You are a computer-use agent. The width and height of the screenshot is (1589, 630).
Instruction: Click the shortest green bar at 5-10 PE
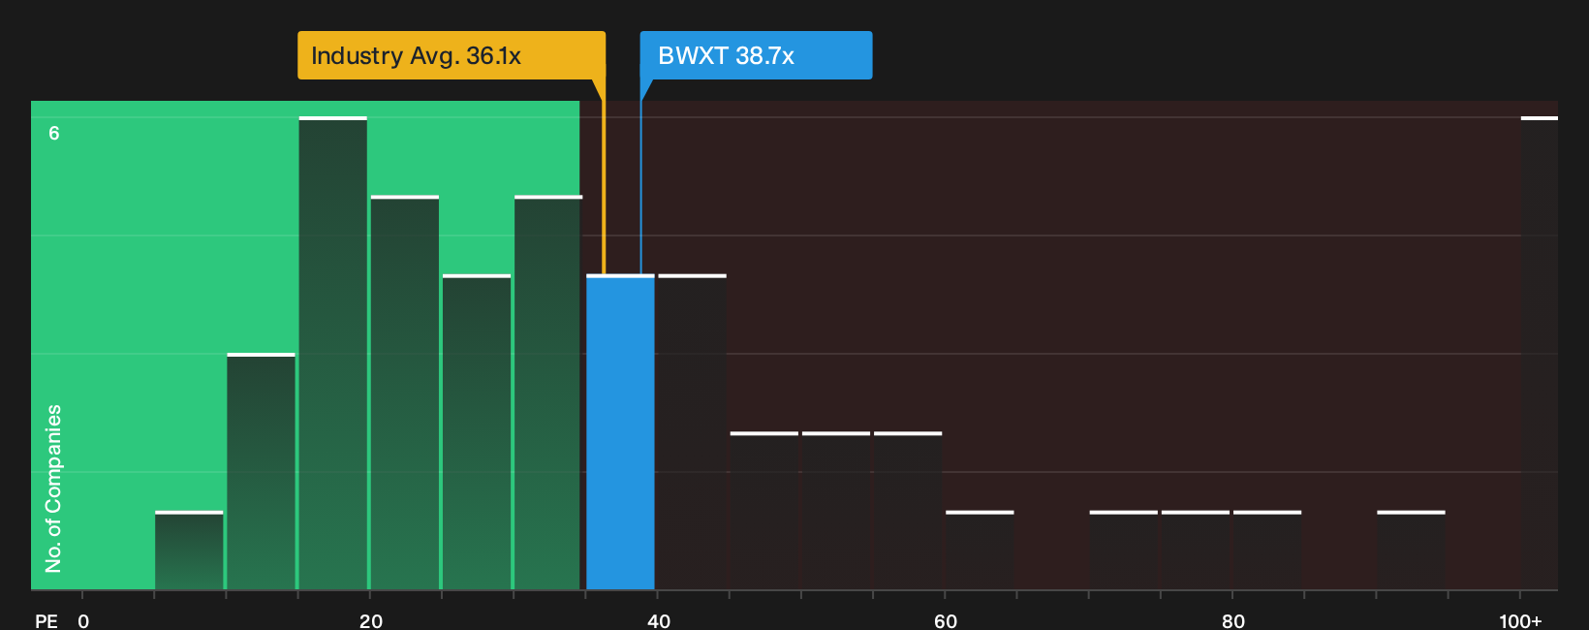point(189,551)
